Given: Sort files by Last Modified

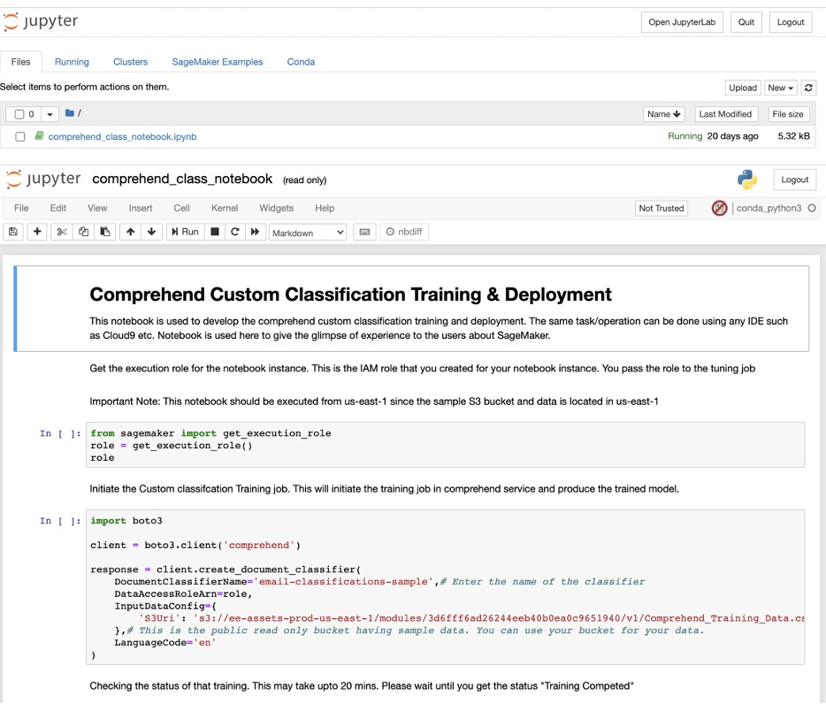Looking at the screenshot, I should click(725, 114).
